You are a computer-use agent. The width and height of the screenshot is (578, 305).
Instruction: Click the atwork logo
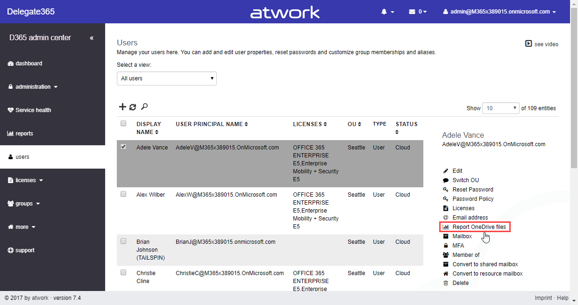click(x=285, y=12)
